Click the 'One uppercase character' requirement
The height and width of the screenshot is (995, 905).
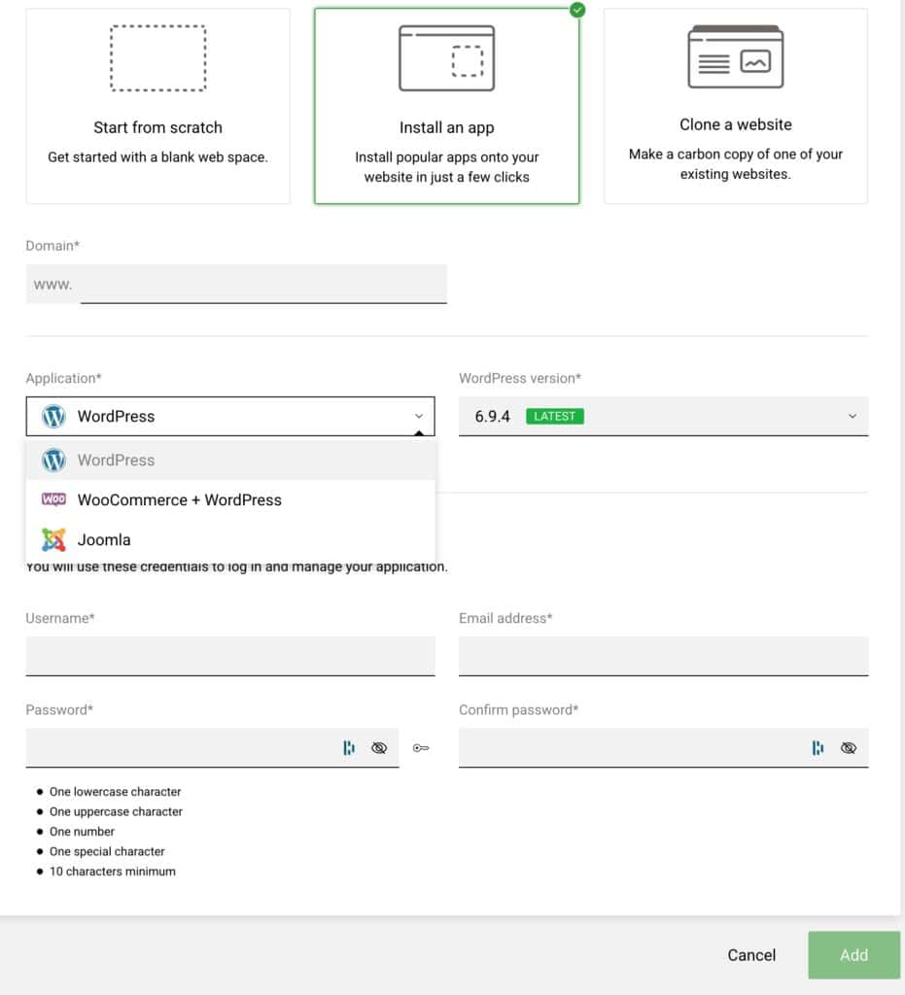116,811
